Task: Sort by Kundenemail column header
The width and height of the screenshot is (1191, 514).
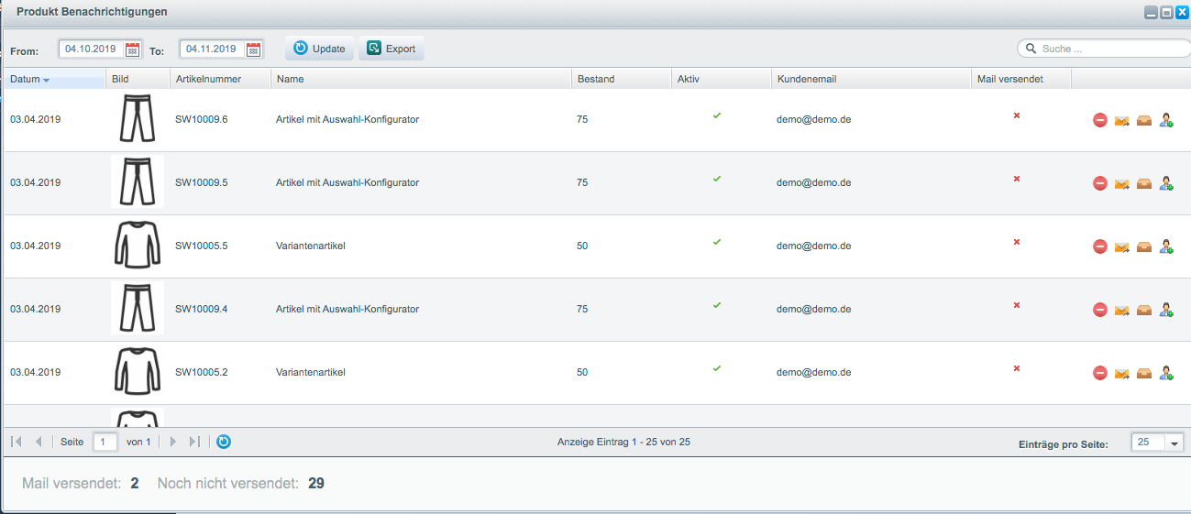Action: coord(872,79)
